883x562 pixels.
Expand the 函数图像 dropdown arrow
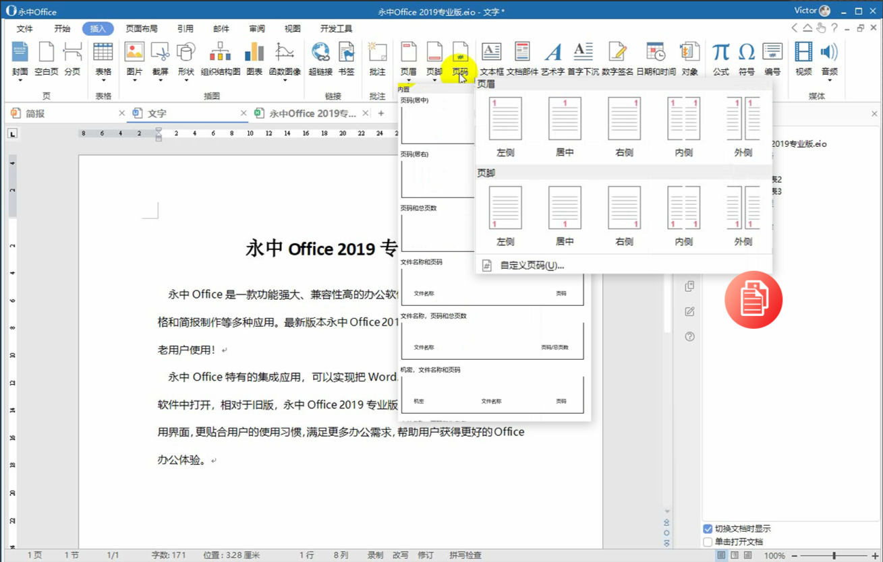[x=285, y=81]
